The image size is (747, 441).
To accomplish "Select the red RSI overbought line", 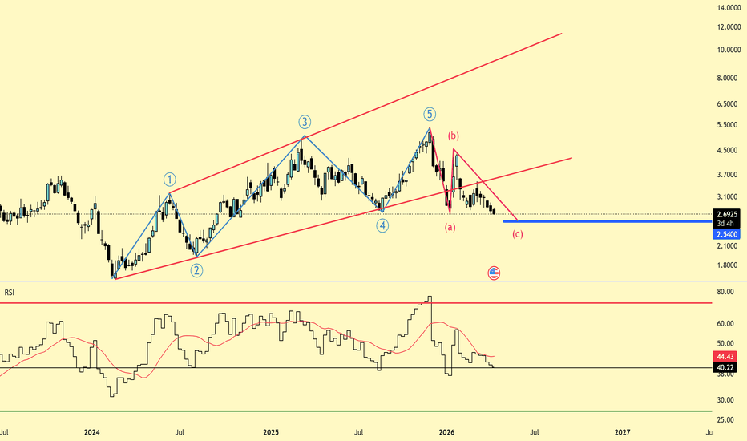I will [x=356, y=303].
